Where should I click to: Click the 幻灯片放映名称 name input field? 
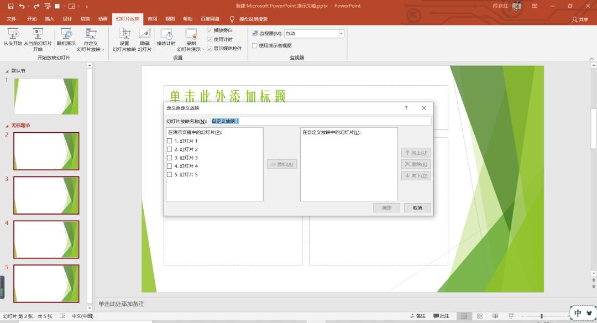[321, 121]
